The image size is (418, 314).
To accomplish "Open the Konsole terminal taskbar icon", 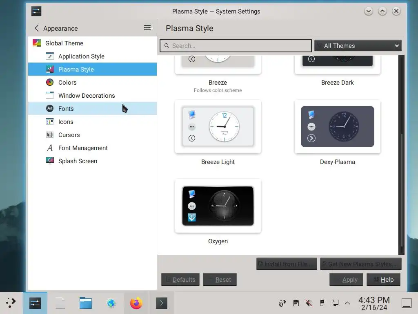I will pyautogui.click(x=162, y=303).
